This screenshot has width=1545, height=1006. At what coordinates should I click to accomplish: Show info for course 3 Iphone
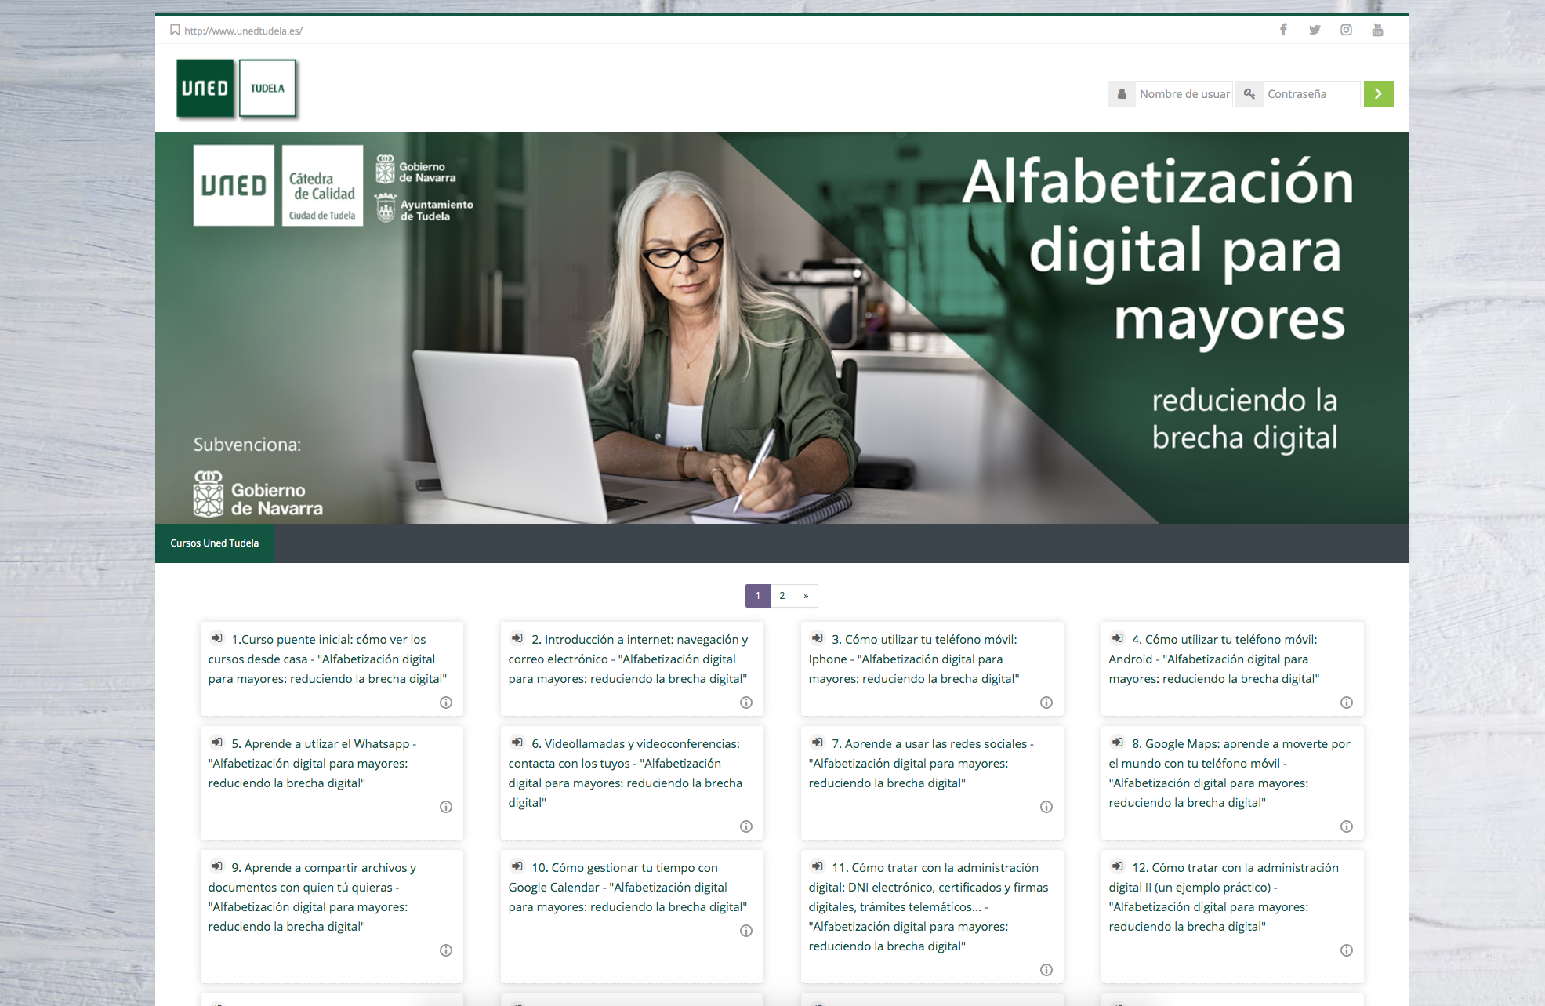pos(1046,703)
